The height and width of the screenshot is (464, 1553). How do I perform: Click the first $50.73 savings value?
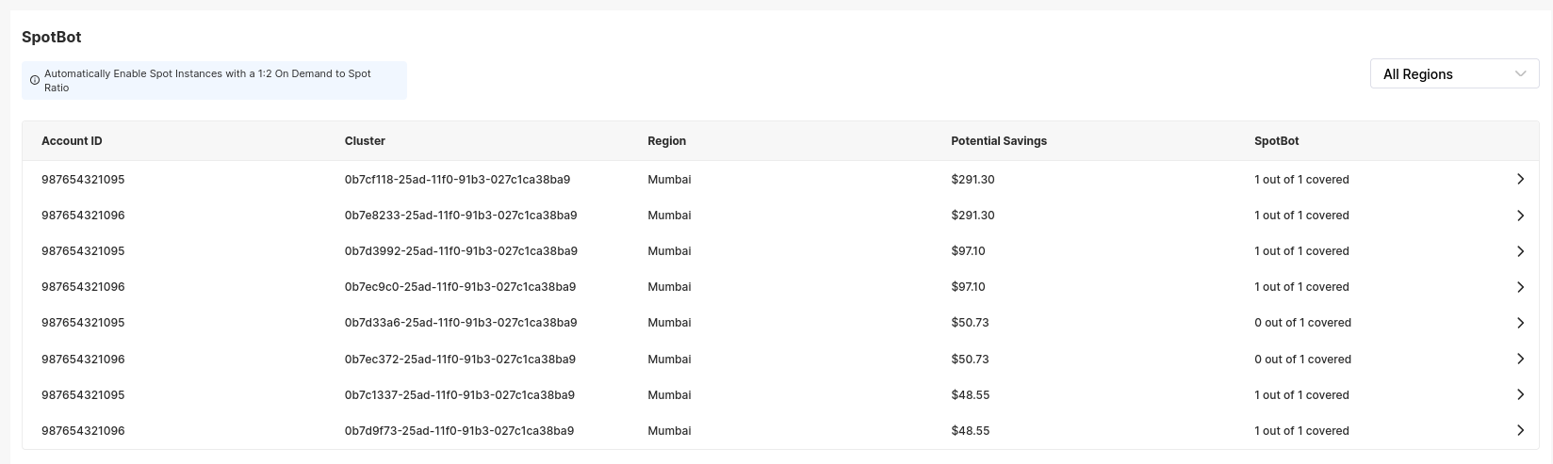coord(970,323)
